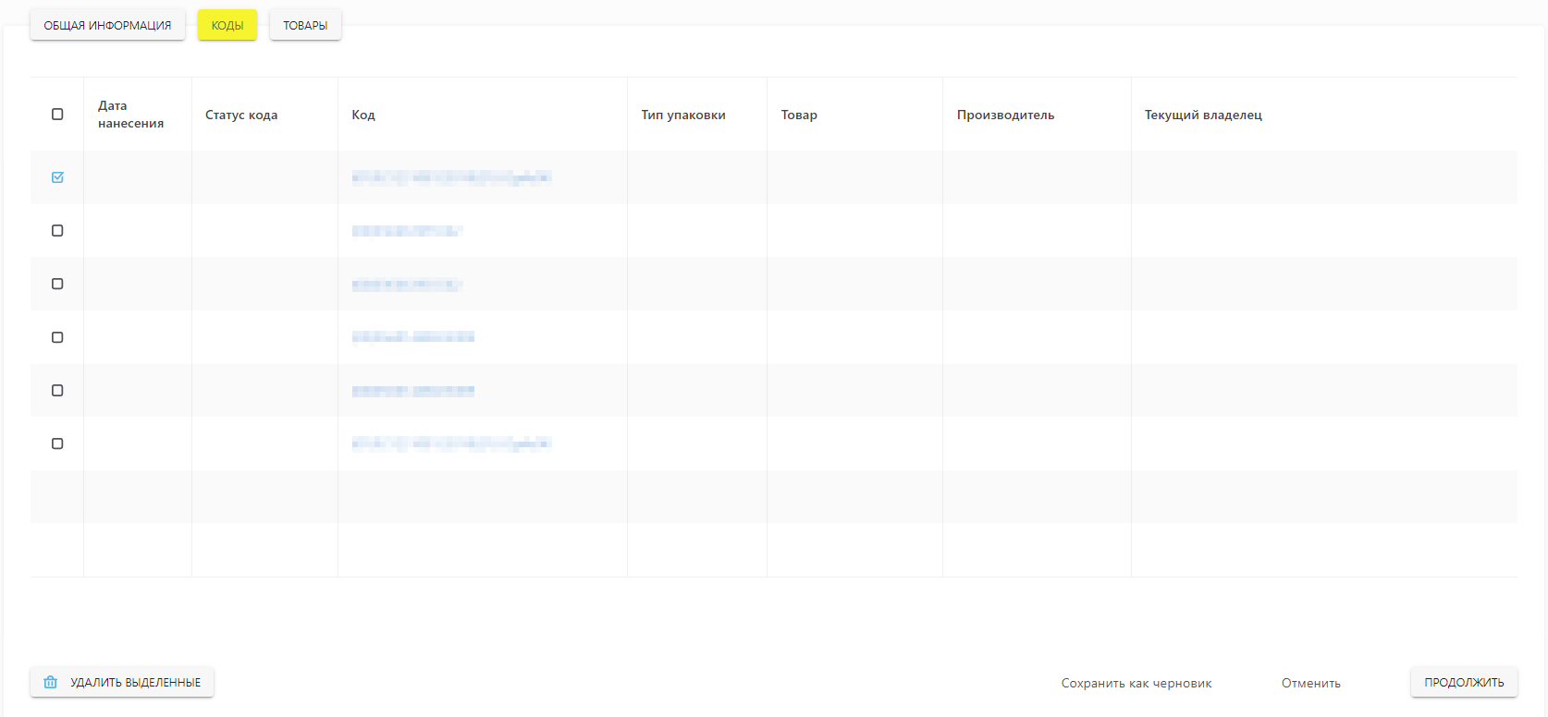
Task: Tick the second row's checkbox
Action: point(57,231)
